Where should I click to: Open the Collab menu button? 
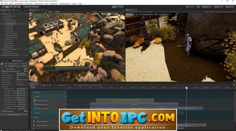(x=190, y=7)
